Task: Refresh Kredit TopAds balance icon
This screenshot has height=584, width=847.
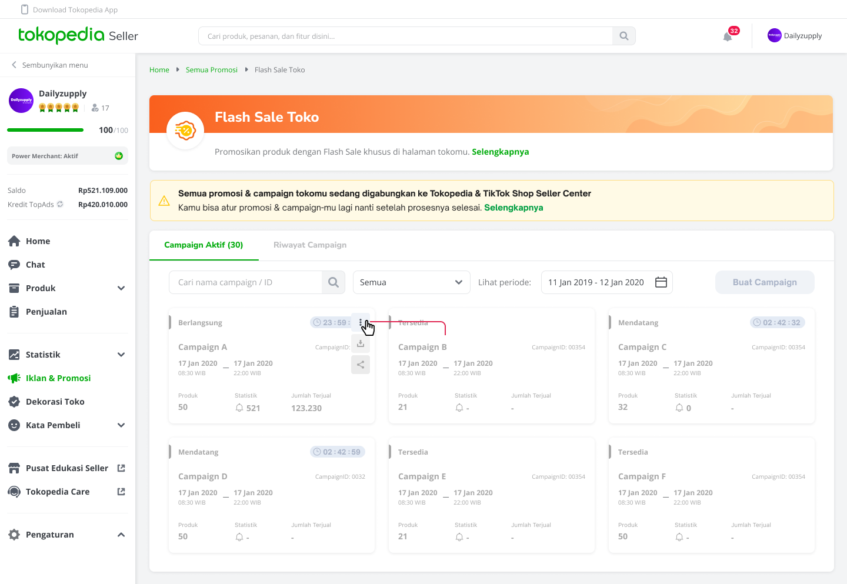Action: coord(60,204)
